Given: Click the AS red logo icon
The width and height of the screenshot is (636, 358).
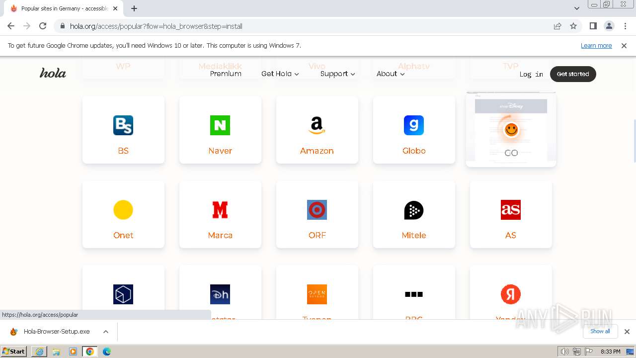Looking at the screenshot, I should pyautogui.click(x=511, y=210).
